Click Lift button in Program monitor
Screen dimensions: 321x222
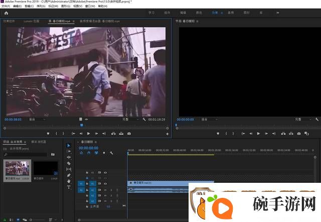coord(283,134)
